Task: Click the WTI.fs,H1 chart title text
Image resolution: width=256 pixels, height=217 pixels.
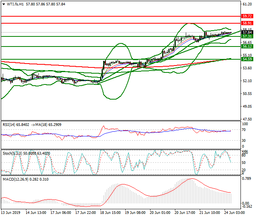Action: point(14,4)
